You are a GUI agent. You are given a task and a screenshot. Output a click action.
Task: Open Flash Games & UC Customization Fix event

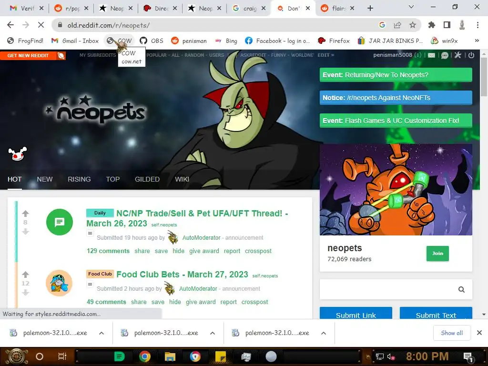pyautogui.click(x=396, y=121)
